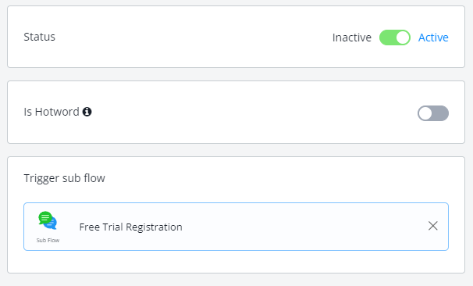This screenshot has height=286, width=473.
Task: Click the Is Hotword label
Action: tap(52, 112)
